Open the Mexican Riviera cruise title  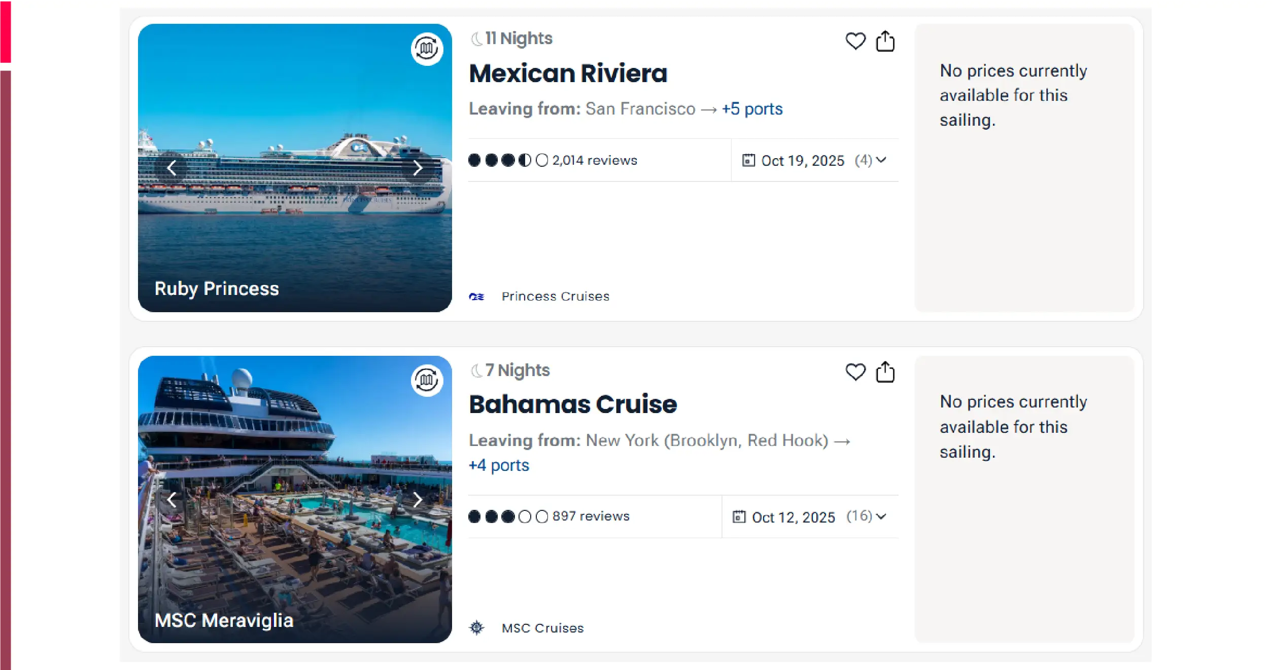tap(568, 73)
